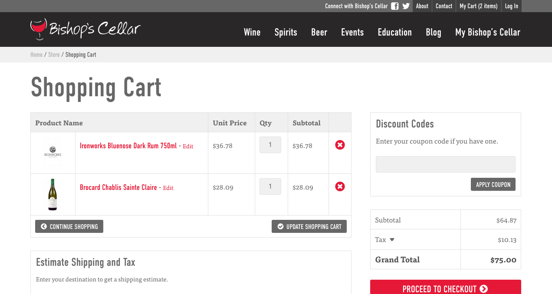
Task: Expand the Tax breakdown arrow
Action: 392,239
